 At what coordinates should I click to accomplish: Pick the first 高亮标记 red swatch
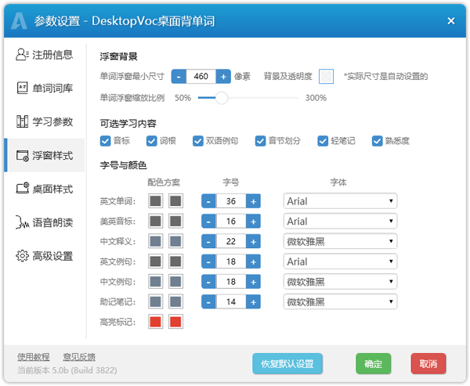[x=156, y=322]
